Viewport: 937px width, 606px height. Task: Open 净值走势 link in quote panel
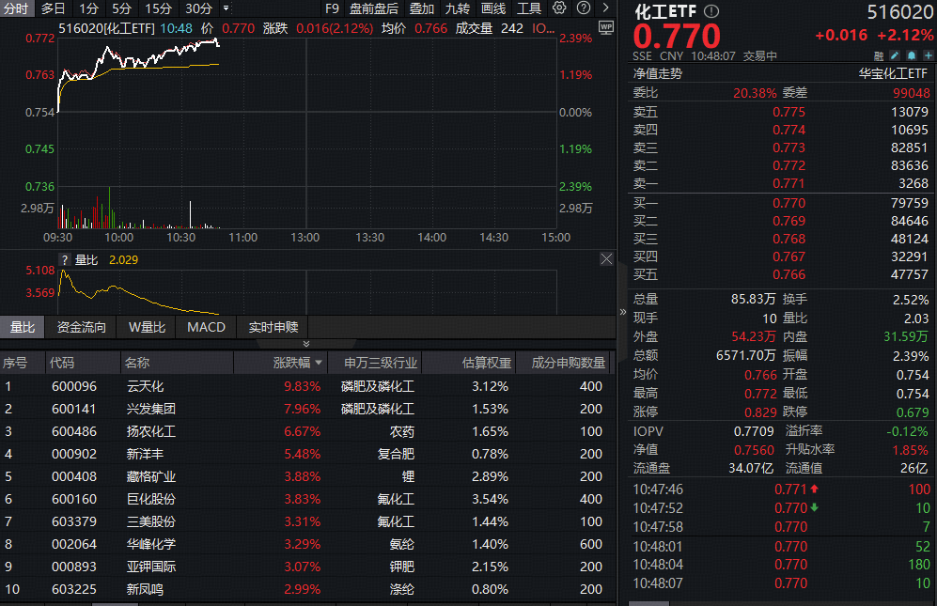coord(658,72)
